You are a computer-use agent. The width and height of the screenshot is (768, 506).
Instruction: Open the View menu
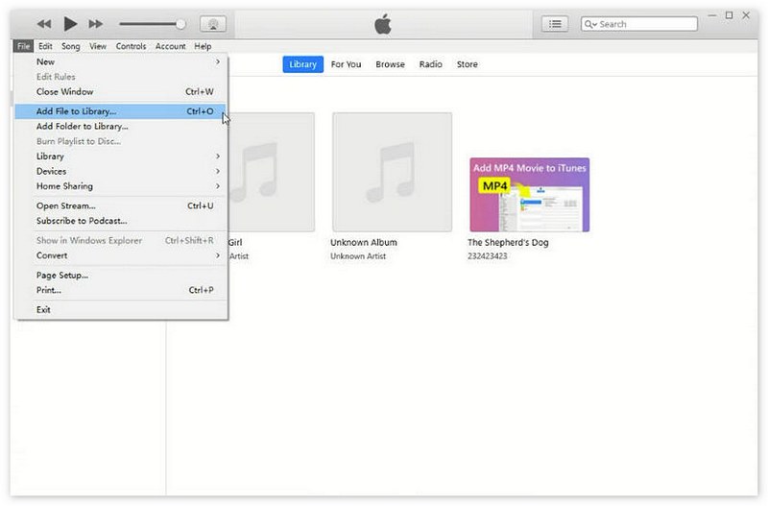98,46
